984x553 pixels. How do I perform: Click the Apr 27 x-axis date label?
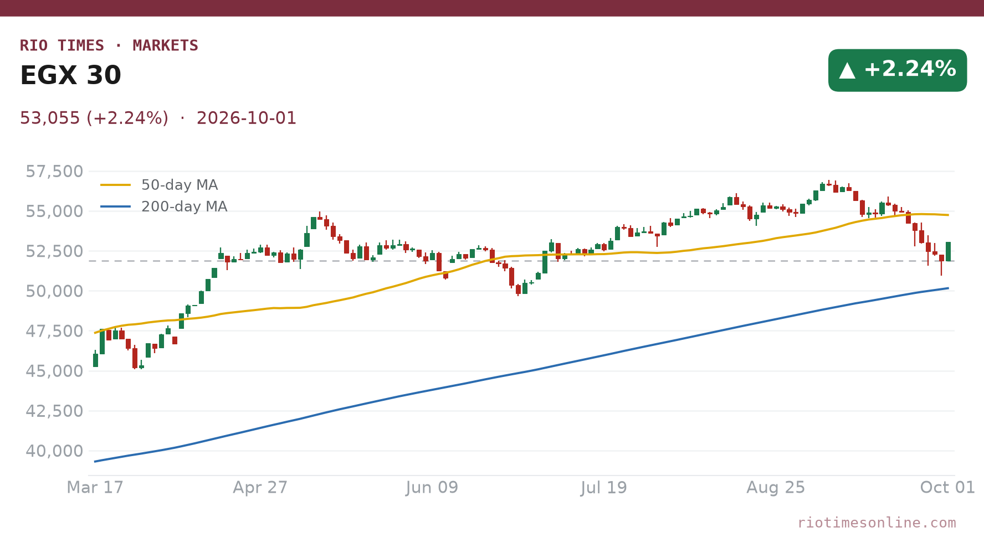point(260,488)
